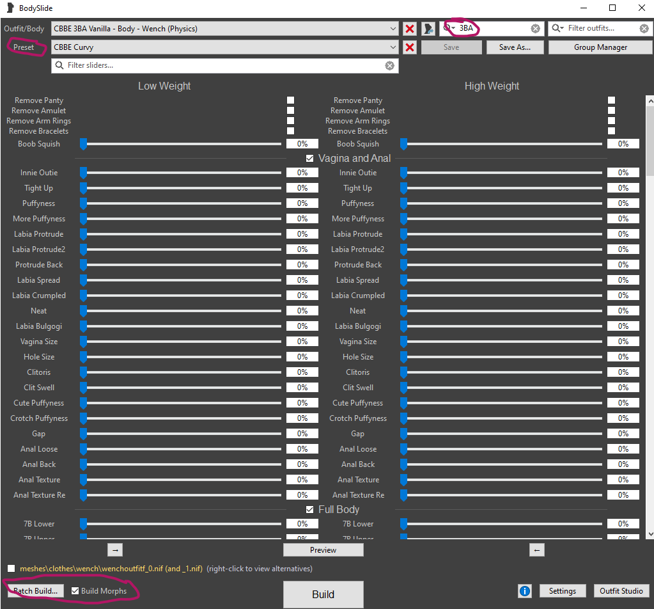Check High Weight Remove Arm Rings box
Image resolution: width=654 pixels, height=609 pixels.
pyautogui.click(x=611, y=121)
